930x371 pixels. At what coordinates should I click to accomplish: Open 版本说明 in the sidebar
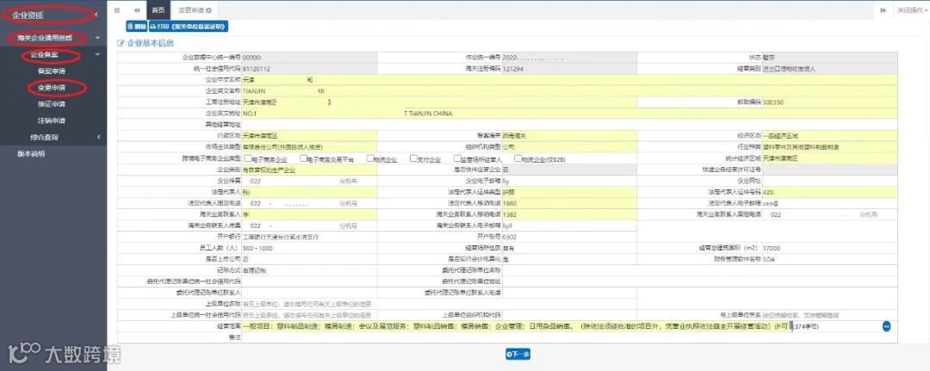point(31,154)
